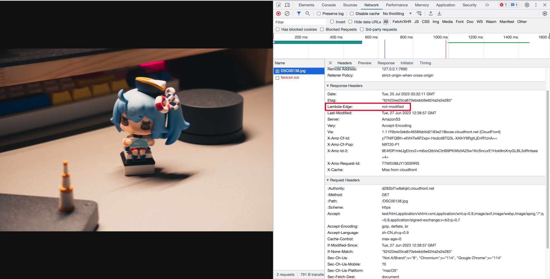Image resolution: width=550 pixels, height=279 pixels.
Task: Stop recording network log
Action: coord(278,13)
